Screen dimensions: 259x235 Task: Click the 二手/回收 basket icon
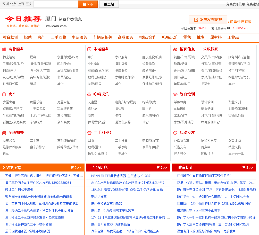(89, 133)
